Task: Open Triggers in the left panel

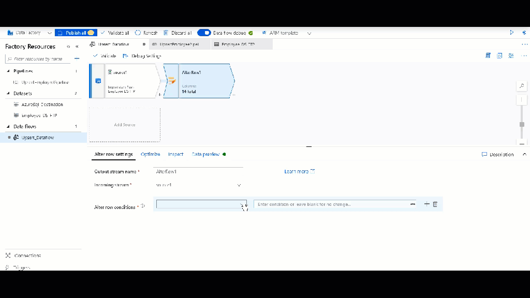Action: (x=18, y=267)
